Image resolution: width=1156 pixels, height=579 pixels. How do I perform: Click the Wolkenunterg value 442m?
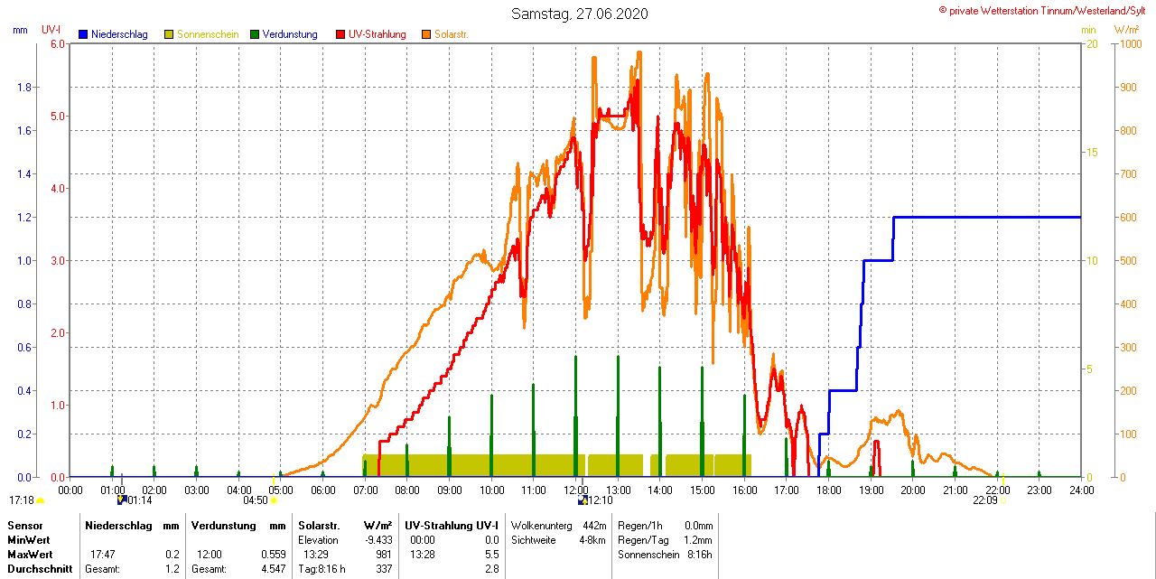[593, 526]
